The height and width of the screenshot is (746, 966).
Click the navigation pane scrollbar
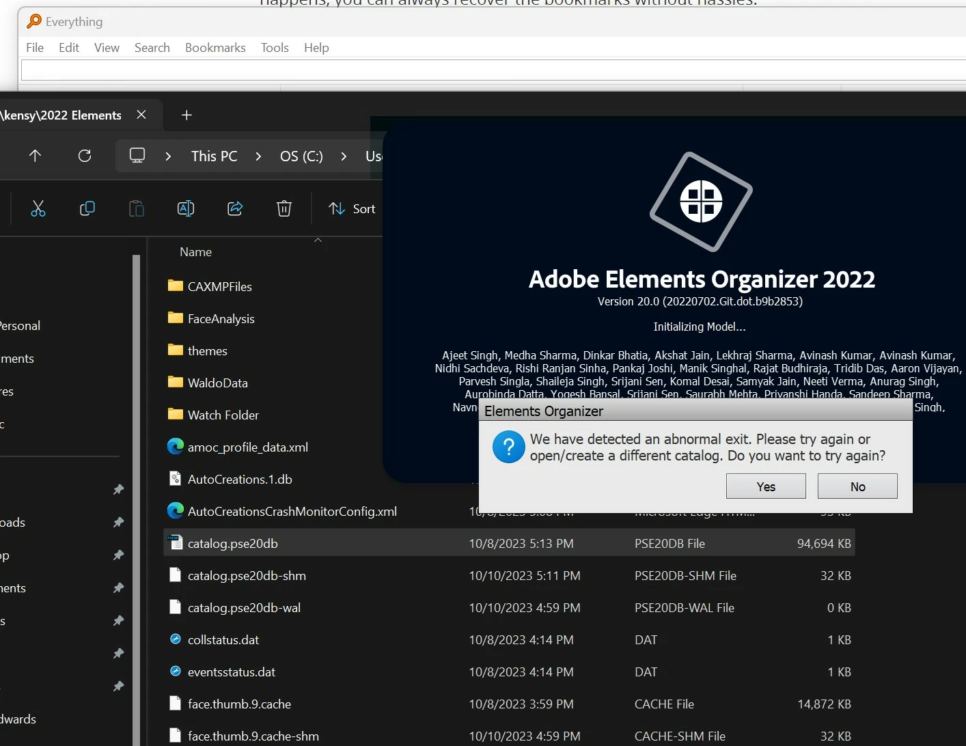[136, 500]
